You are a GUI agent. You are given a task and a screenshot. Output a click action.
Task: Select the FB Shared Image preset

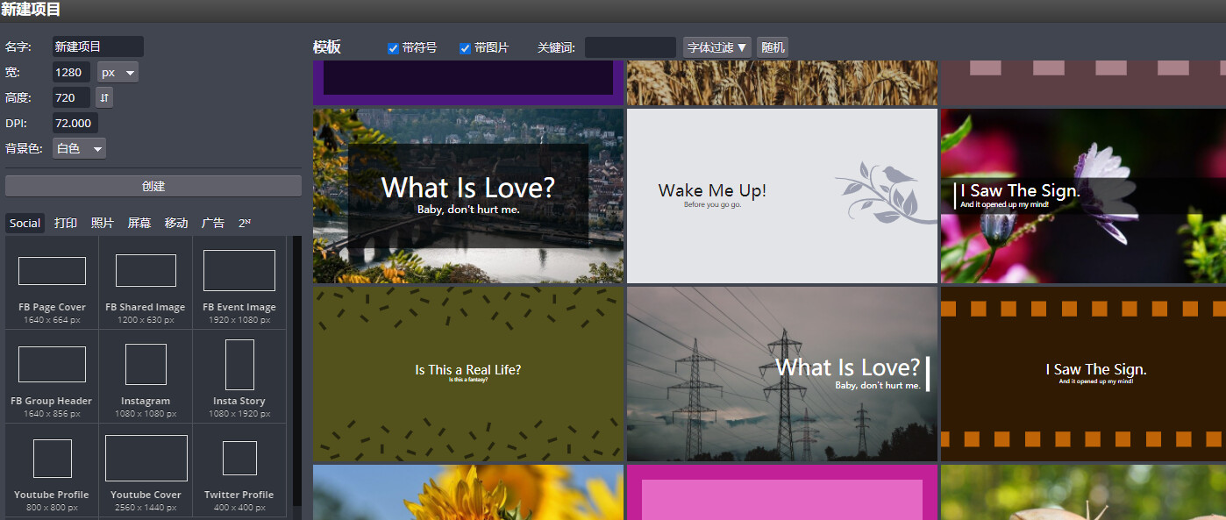click(146, 283)
